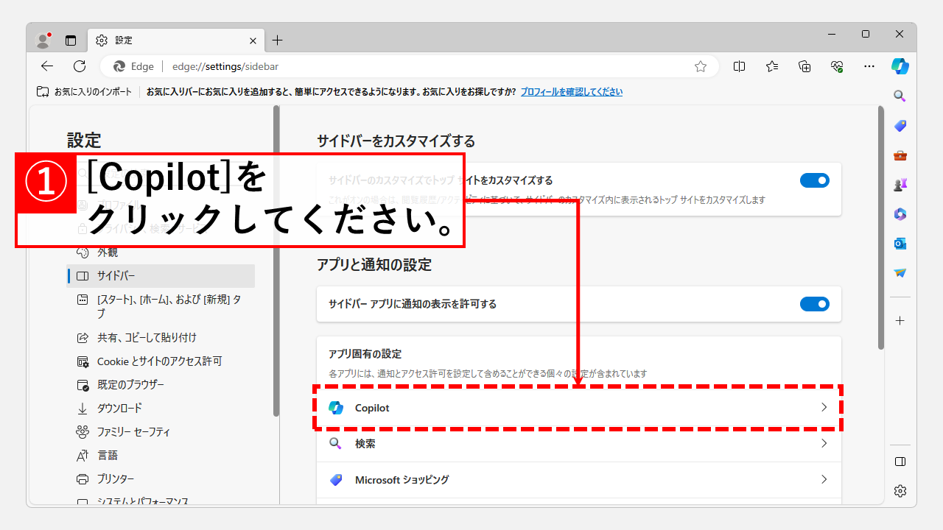Open Search in the right sidebar
This screenshot has width=943, height=530.
click(899, 96)
